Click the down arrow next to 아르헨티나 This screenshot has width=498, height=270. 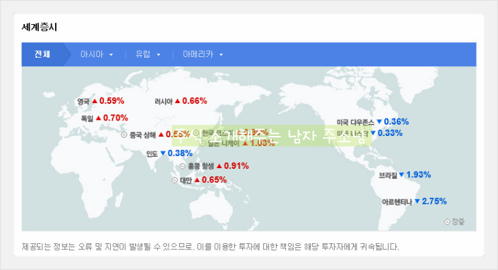(x=417, y=201)
